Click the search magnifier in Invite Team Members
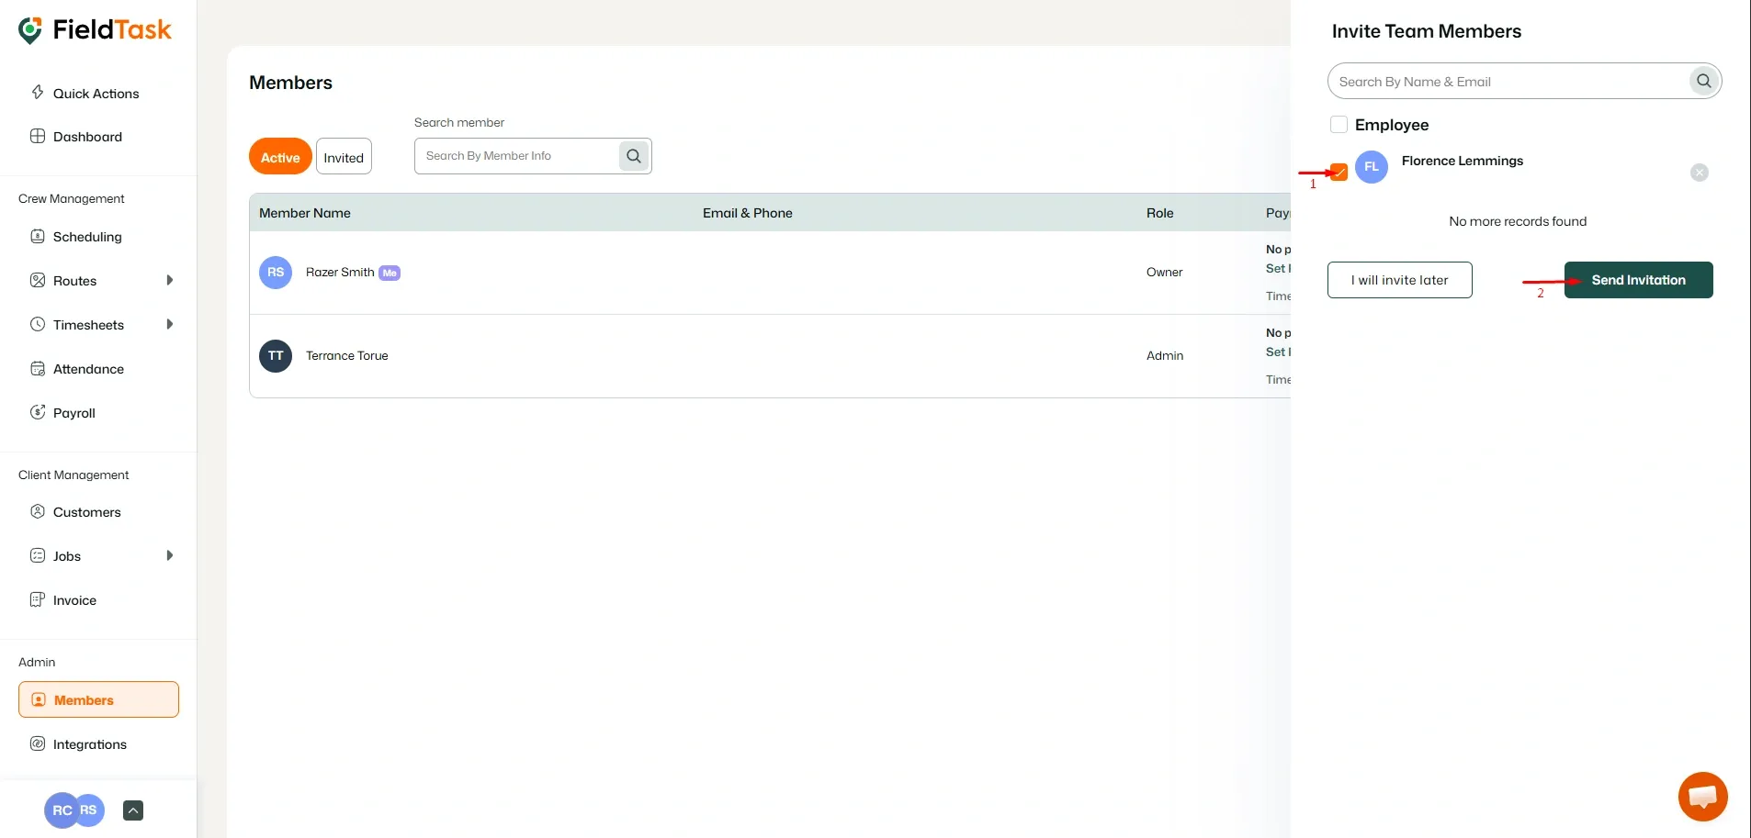1751x838 pixels. 1703,81
